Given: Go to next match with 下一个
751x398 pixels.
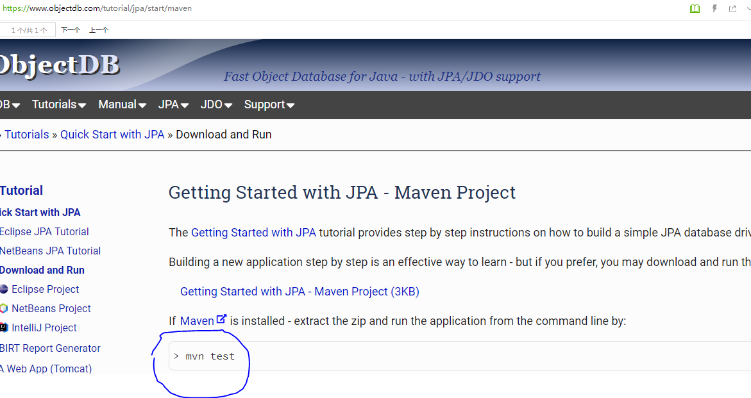Looking at the screenshot, I should 71,30.
